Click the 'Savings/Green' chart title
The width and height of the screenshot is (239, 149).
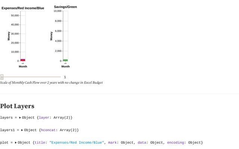coord(65,7)
